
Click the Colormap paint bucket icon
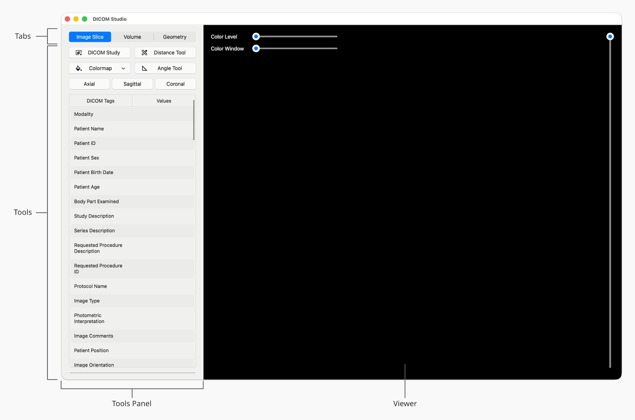point(78,68)
